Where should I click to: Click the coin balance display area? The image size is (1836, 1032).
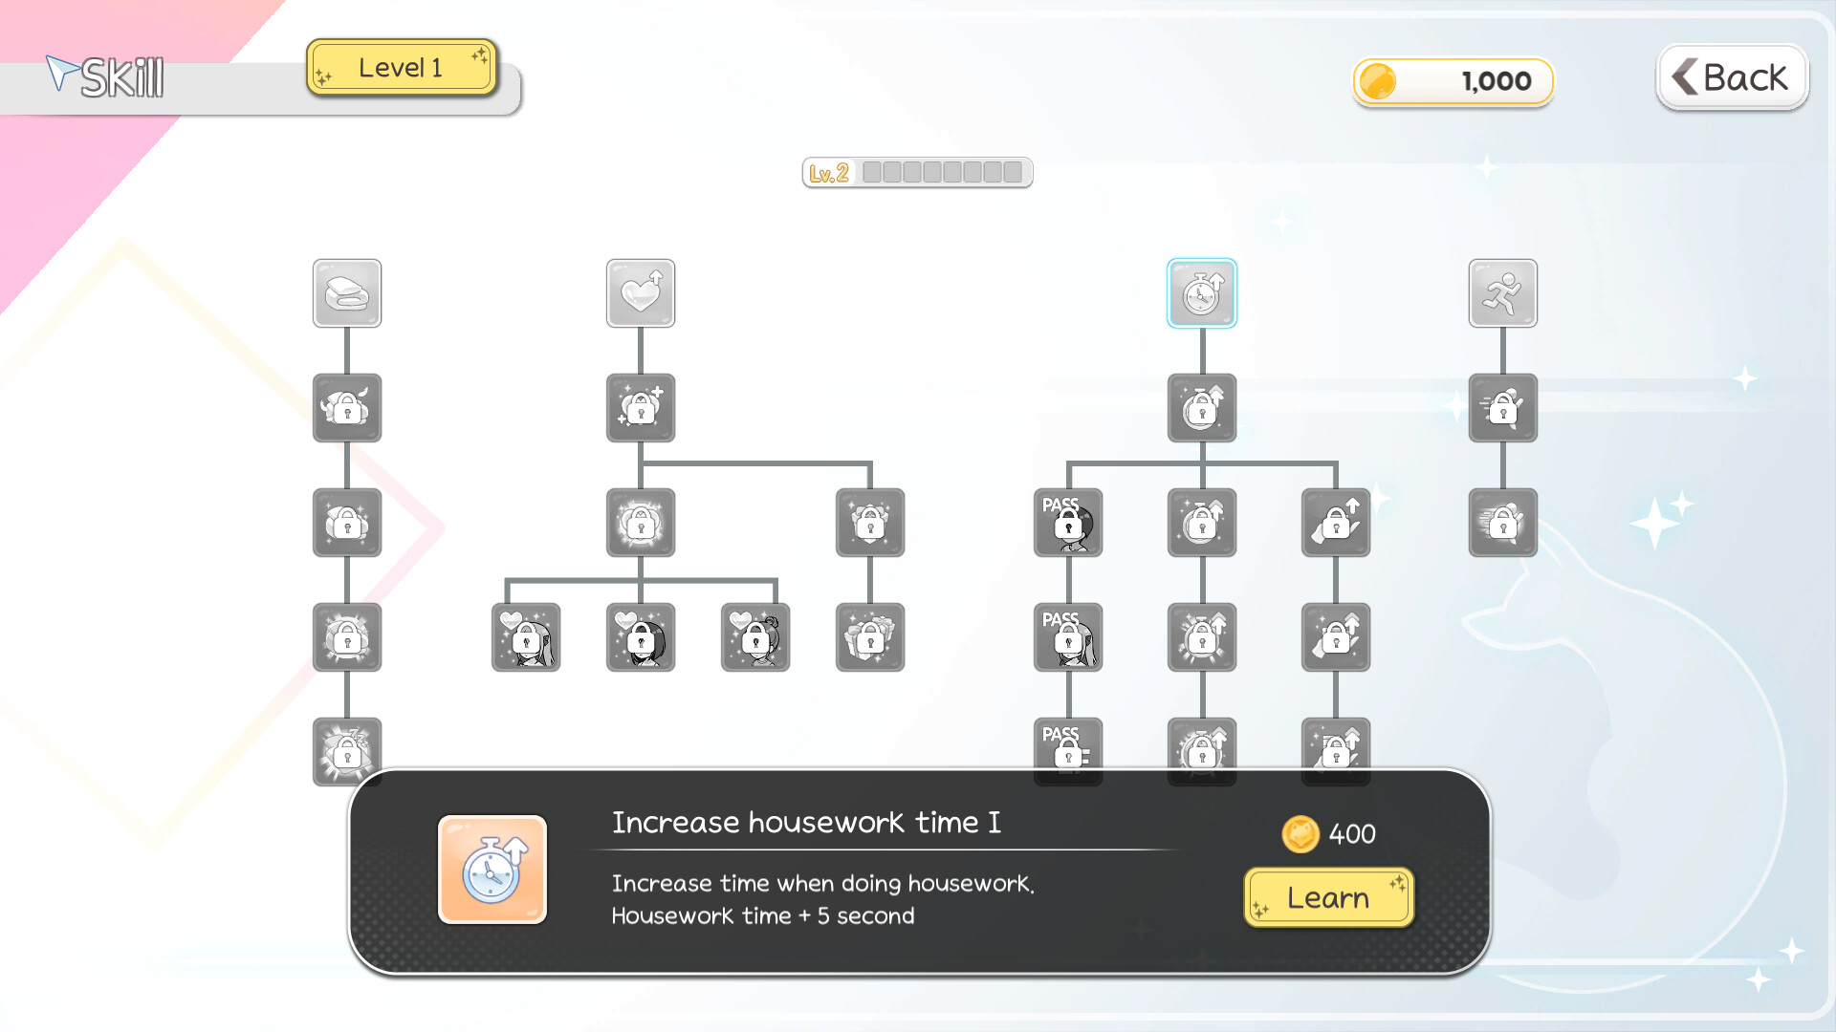tap(1455, 79)
